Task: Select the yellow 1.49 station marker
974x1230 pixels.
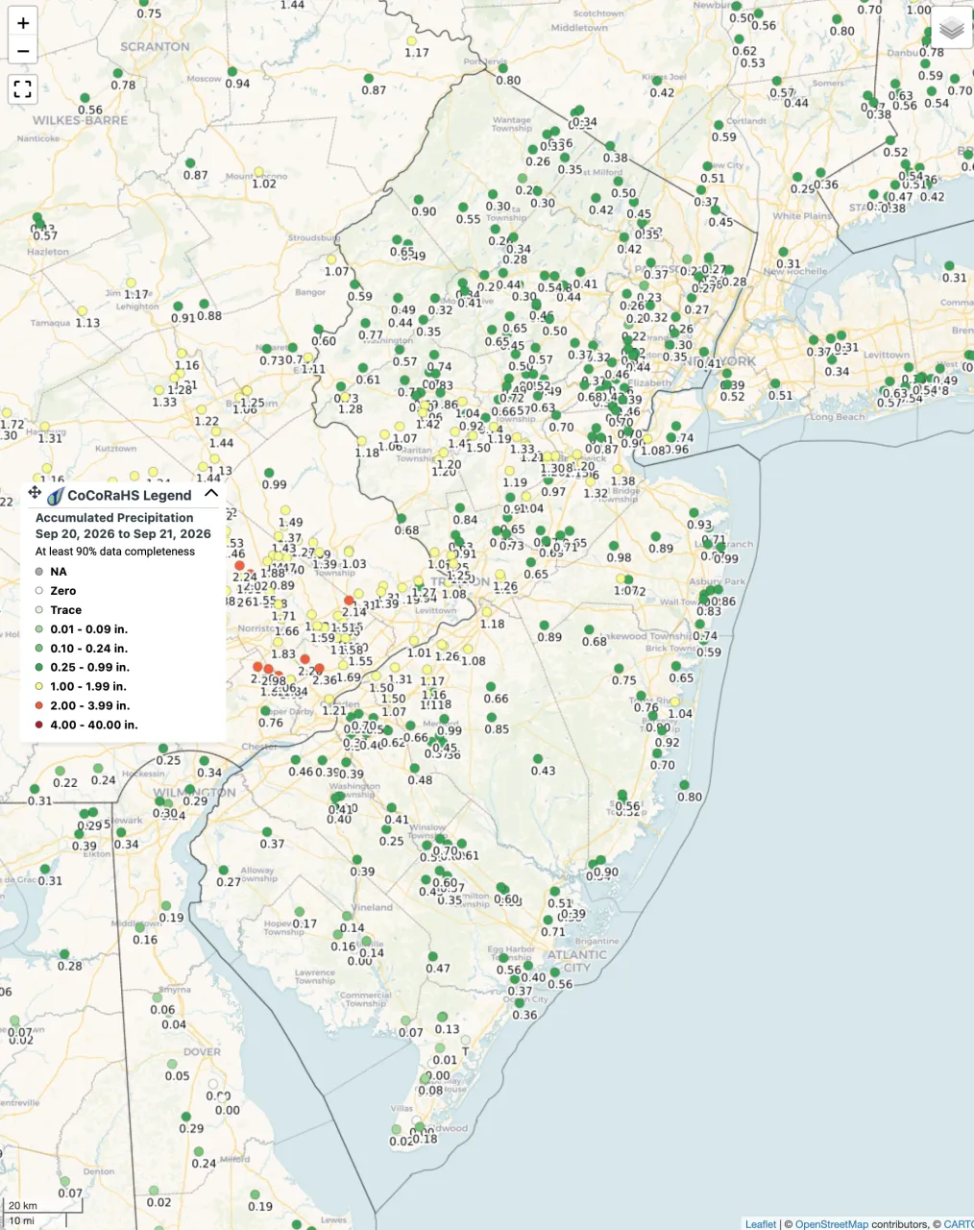Action: 284,511
